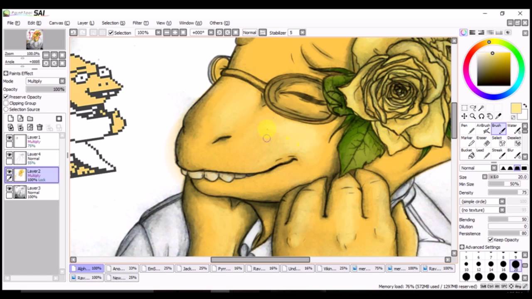The height and width of the screenshot is (299, 532).
Task: Pick the Eyedropper color picker tool
Action: point(499,117)
